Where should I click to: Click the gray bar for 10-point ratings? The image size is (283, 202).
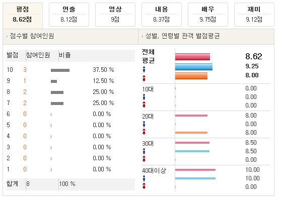[x=60, y=70]
